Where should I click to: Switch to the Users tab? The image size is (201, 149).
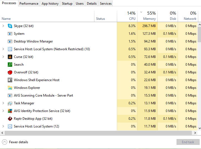click(x=80, y=4)
